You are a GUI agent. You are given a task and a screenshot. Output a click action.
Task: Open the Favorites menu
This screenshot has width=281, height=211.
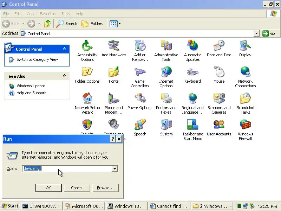[48, 14]
